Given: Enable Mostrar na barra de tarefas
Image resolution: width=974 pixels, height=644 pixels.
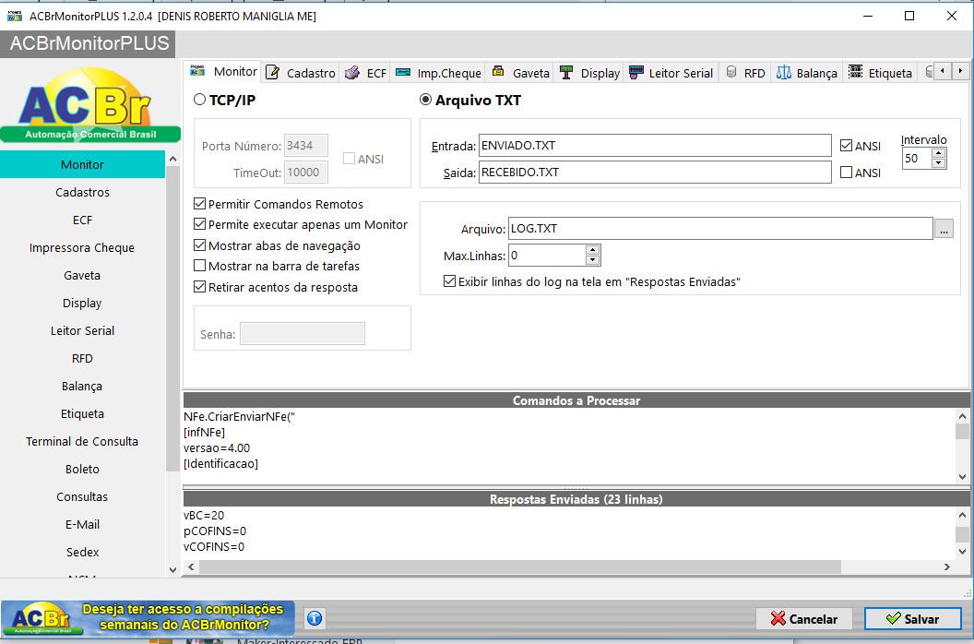Looking at the screenshot, I should 199,266.
